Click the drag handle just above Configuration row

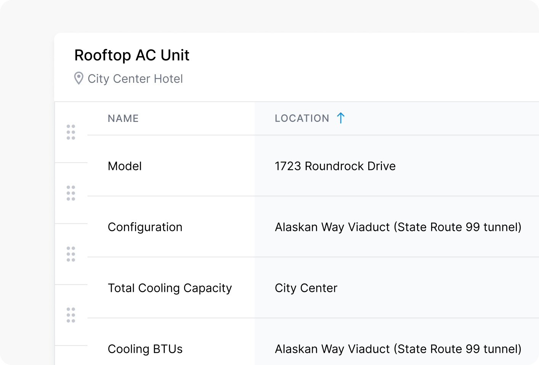pos(71,193)
